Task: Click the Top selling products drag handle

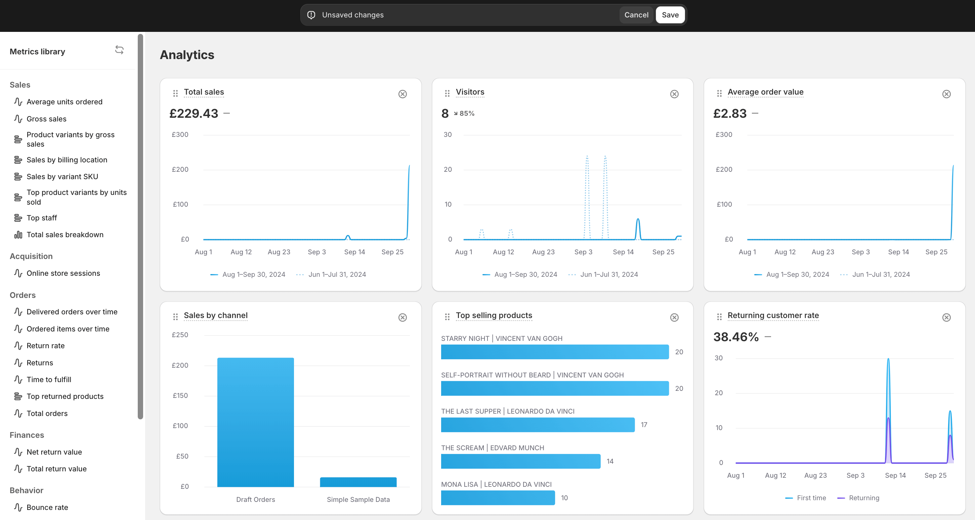Action: [x=447, y=317]
